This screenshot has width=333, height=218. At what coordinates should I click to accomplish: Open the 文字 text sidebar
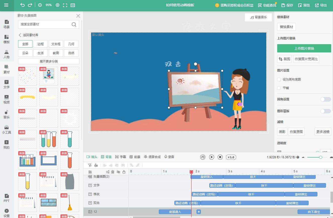tap(7, 84)
